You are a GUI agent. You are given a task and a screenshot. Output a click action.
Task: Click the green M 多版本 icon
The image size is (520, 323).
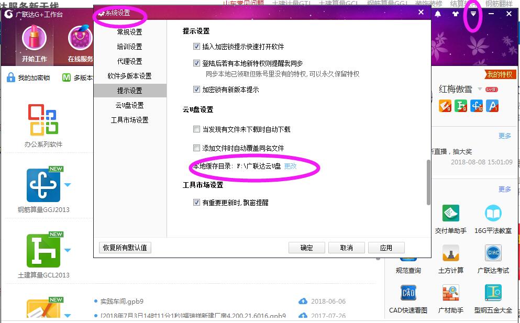pyautogui.click(x=67, y=77)
